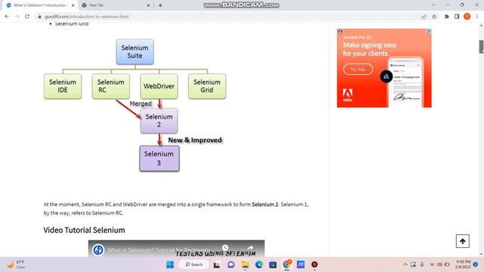484x272 pixels.
Task: View site security lock info
Action: click(39, 17)
